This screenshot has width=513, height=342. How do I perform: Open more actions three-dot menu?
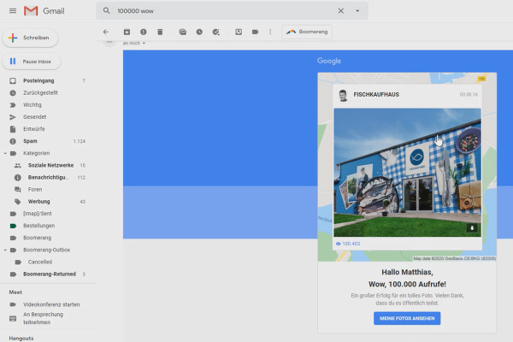270,32
